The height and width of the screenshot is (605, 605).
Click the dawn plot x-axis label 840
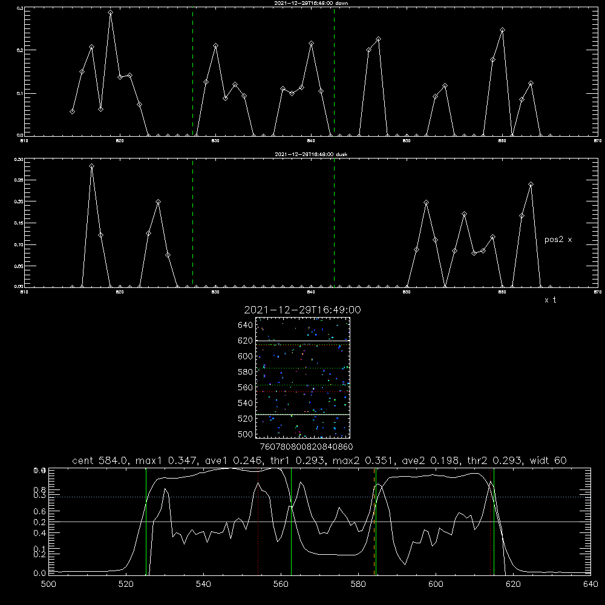coord(312,141)
